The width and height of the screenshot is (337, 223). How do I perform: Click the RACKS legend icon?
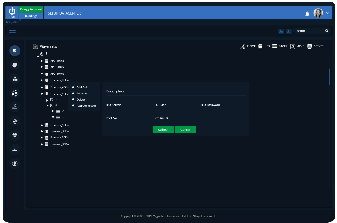click(275, 46)
